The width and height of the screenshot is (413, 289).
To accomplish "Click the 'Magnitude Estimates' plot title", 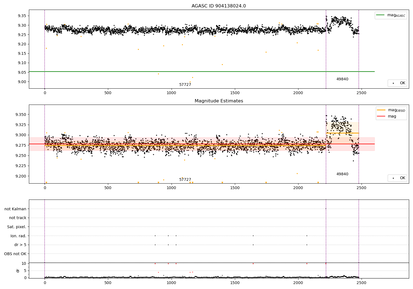I will [x=219, y=101].
